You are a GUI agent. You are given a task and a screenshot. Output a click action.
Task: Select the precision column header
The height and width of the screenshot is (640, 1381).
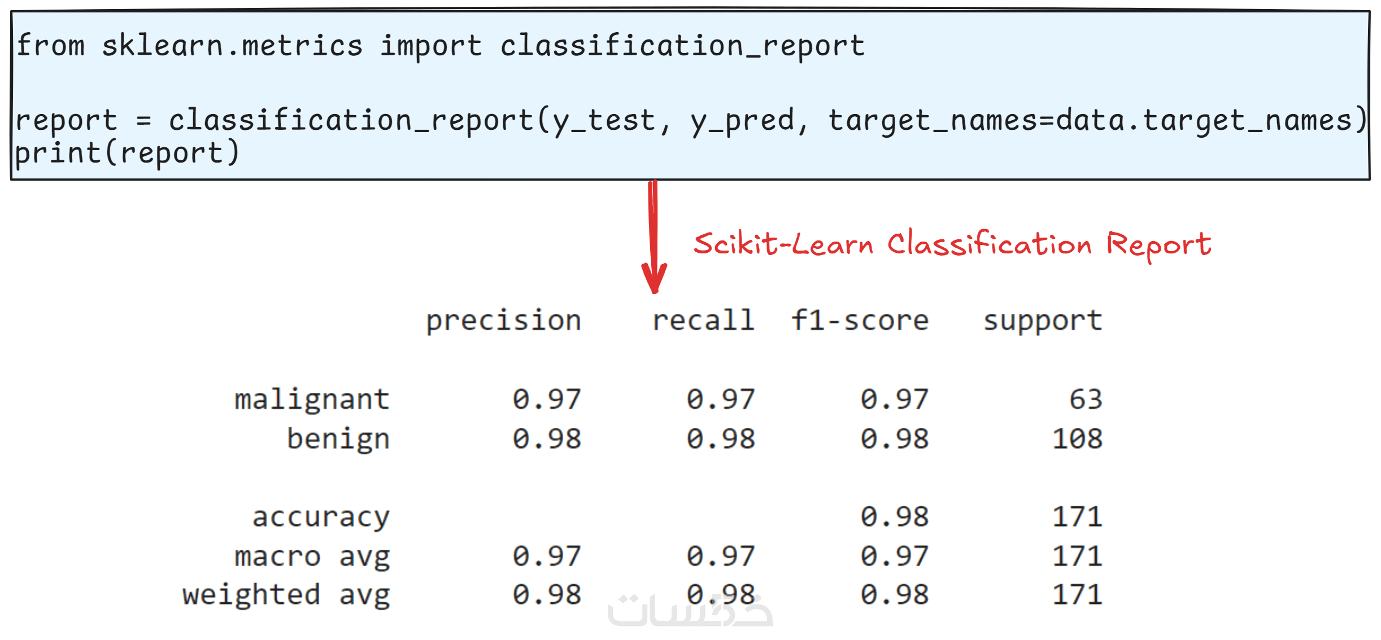coord(503,321)
